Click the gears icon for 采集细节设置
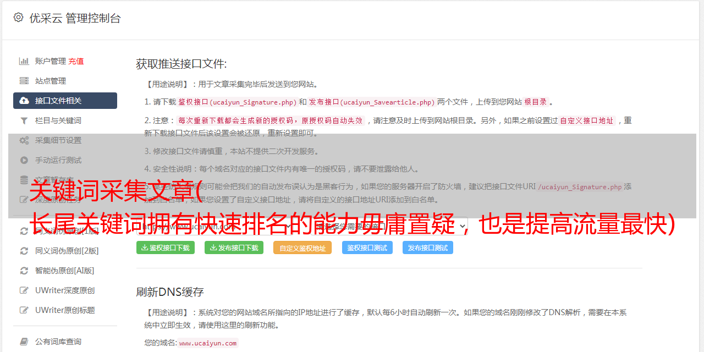Screen dimensions: 704x352 pyautogui.click(x=24, y=140)
